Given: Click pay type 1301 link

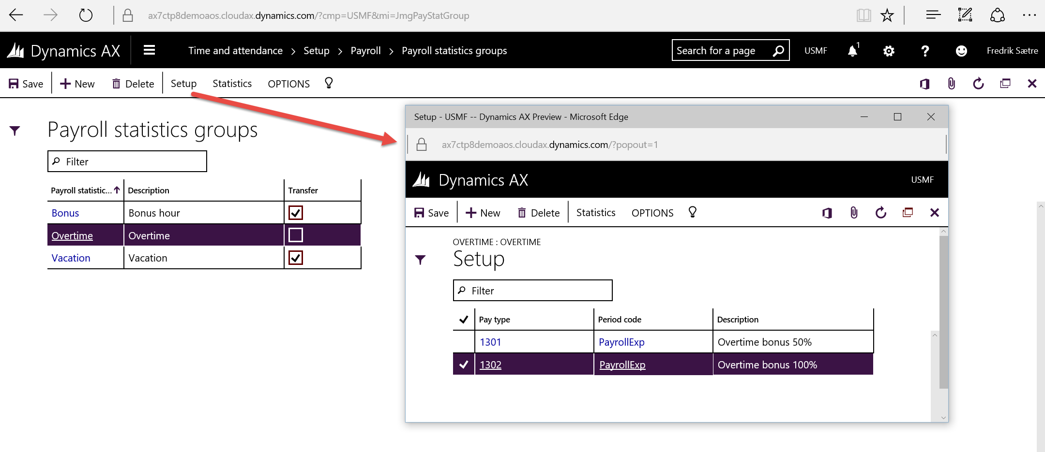Looking at the screenshot, I should [x=490, y=342].
